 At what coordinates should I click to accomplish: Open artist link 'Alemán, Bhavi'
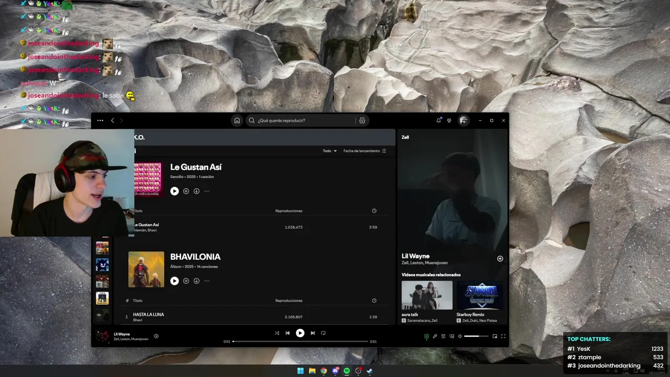click(146, 230)
